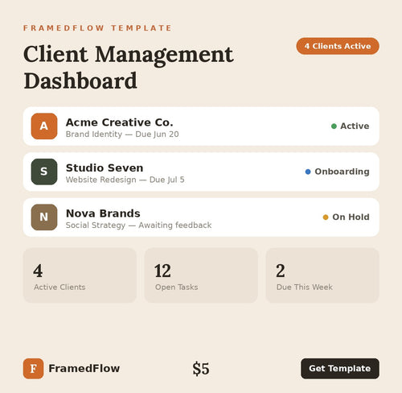
Task: Open the Acme Creative Co. client name
Action: 120,122
